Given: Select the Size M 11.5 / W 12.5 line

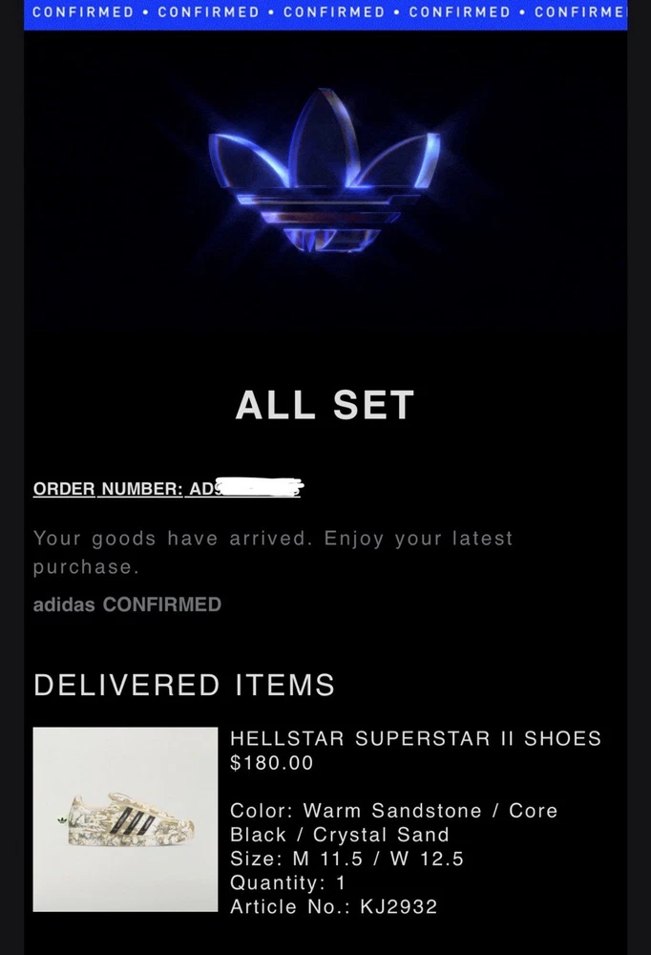Looking at the screenshot, I should pyautogui.click(x=346, y=859).
